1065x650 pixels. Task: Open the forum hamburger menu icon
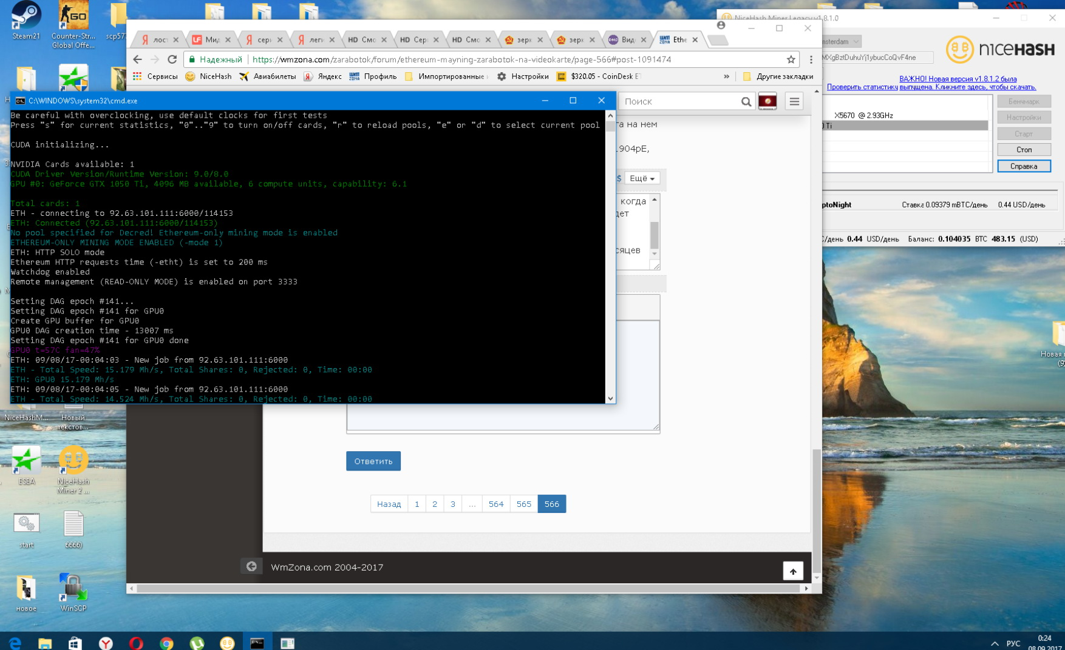794,101
